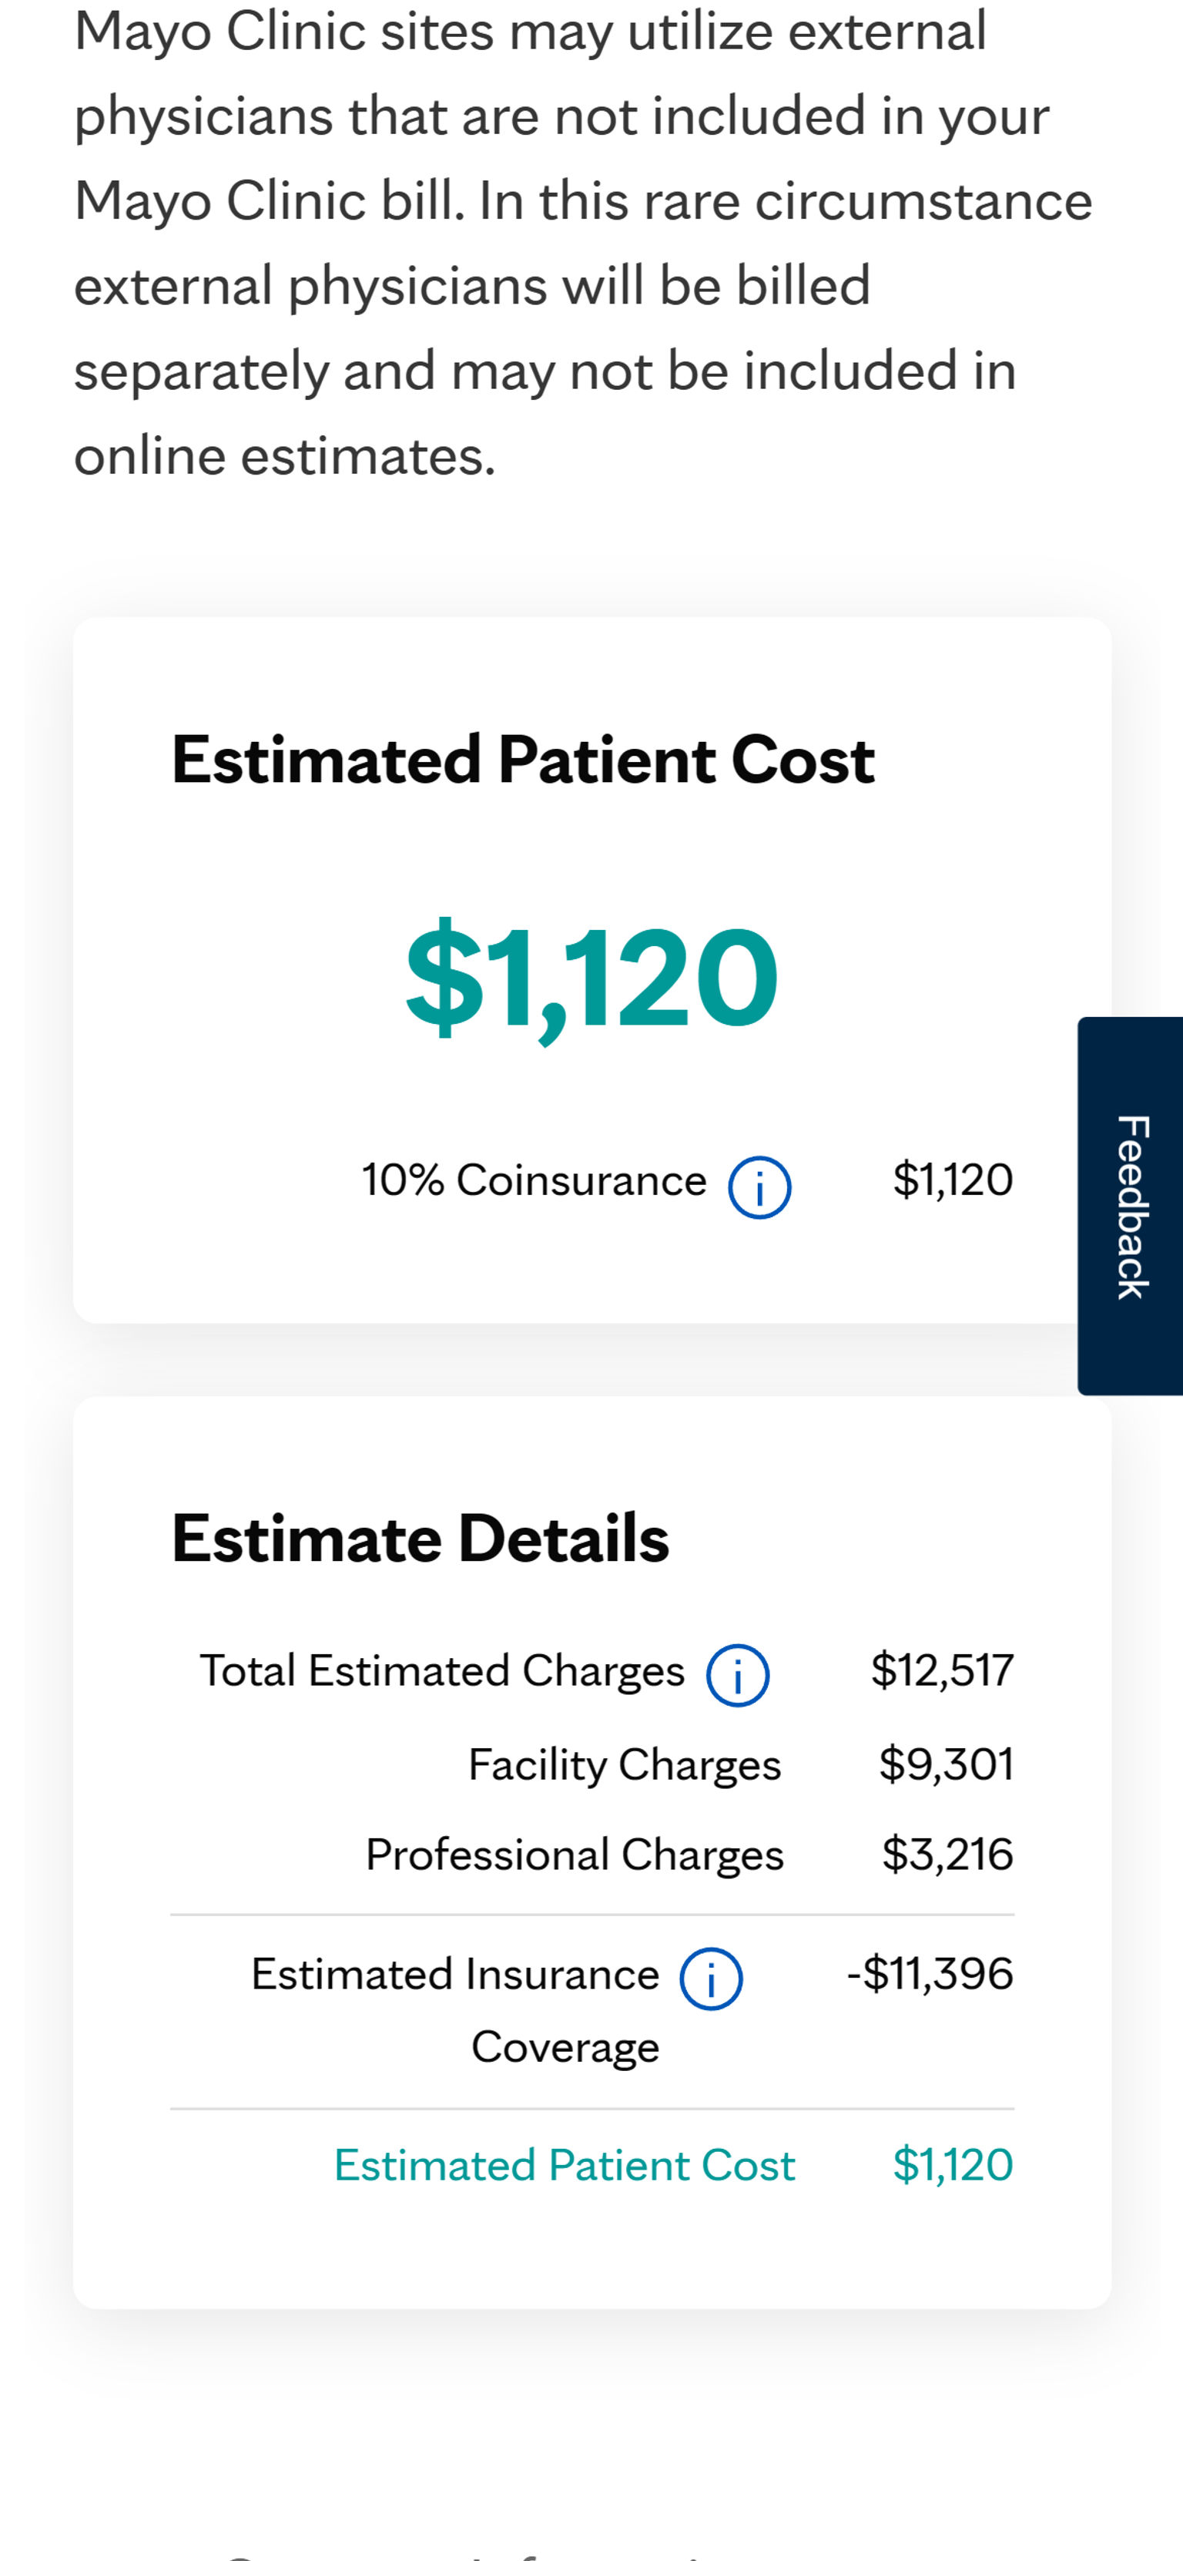Select the Estimated Insurance Coverage label
This screenshot has width=1183, height=2561.
(x=455, y=2009)
